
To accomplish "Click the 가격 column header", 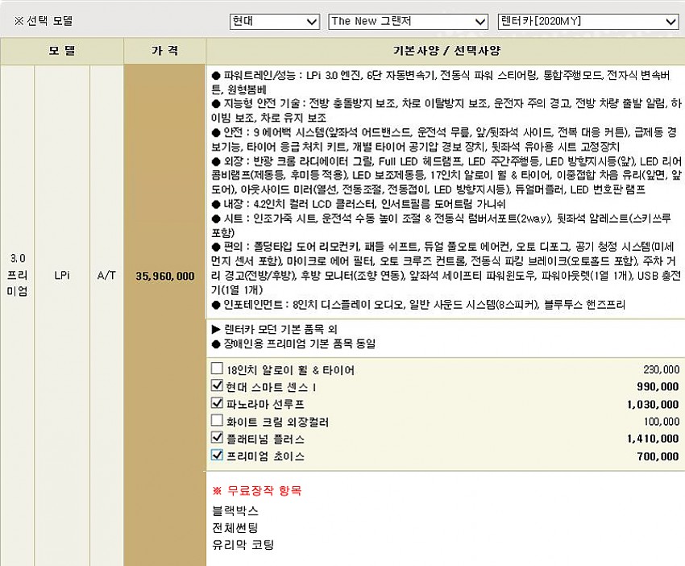I will (164, 51).
